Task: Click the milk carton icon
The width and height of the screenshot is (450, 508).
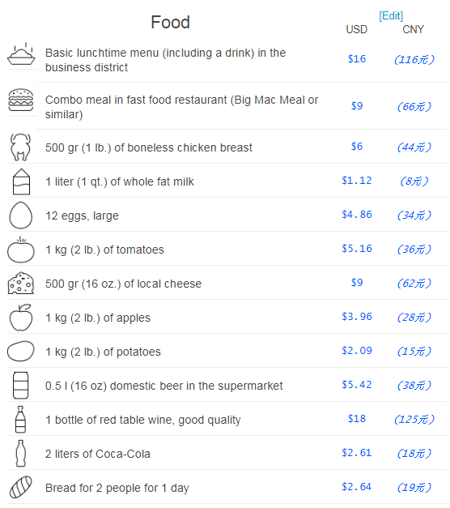Action: coord(21,181)
